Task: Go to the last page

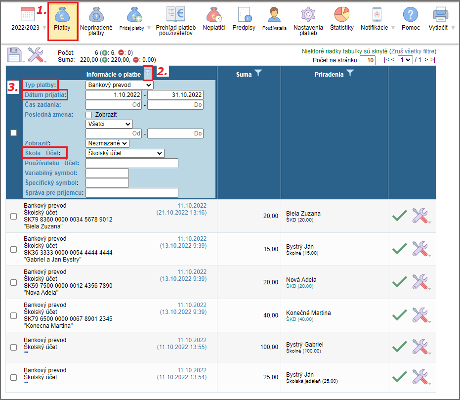Action: click(x=433, y=60)
